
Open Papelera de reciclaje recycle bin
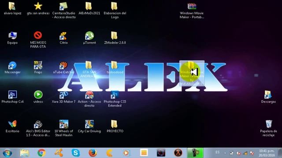(x=268, y=129)
